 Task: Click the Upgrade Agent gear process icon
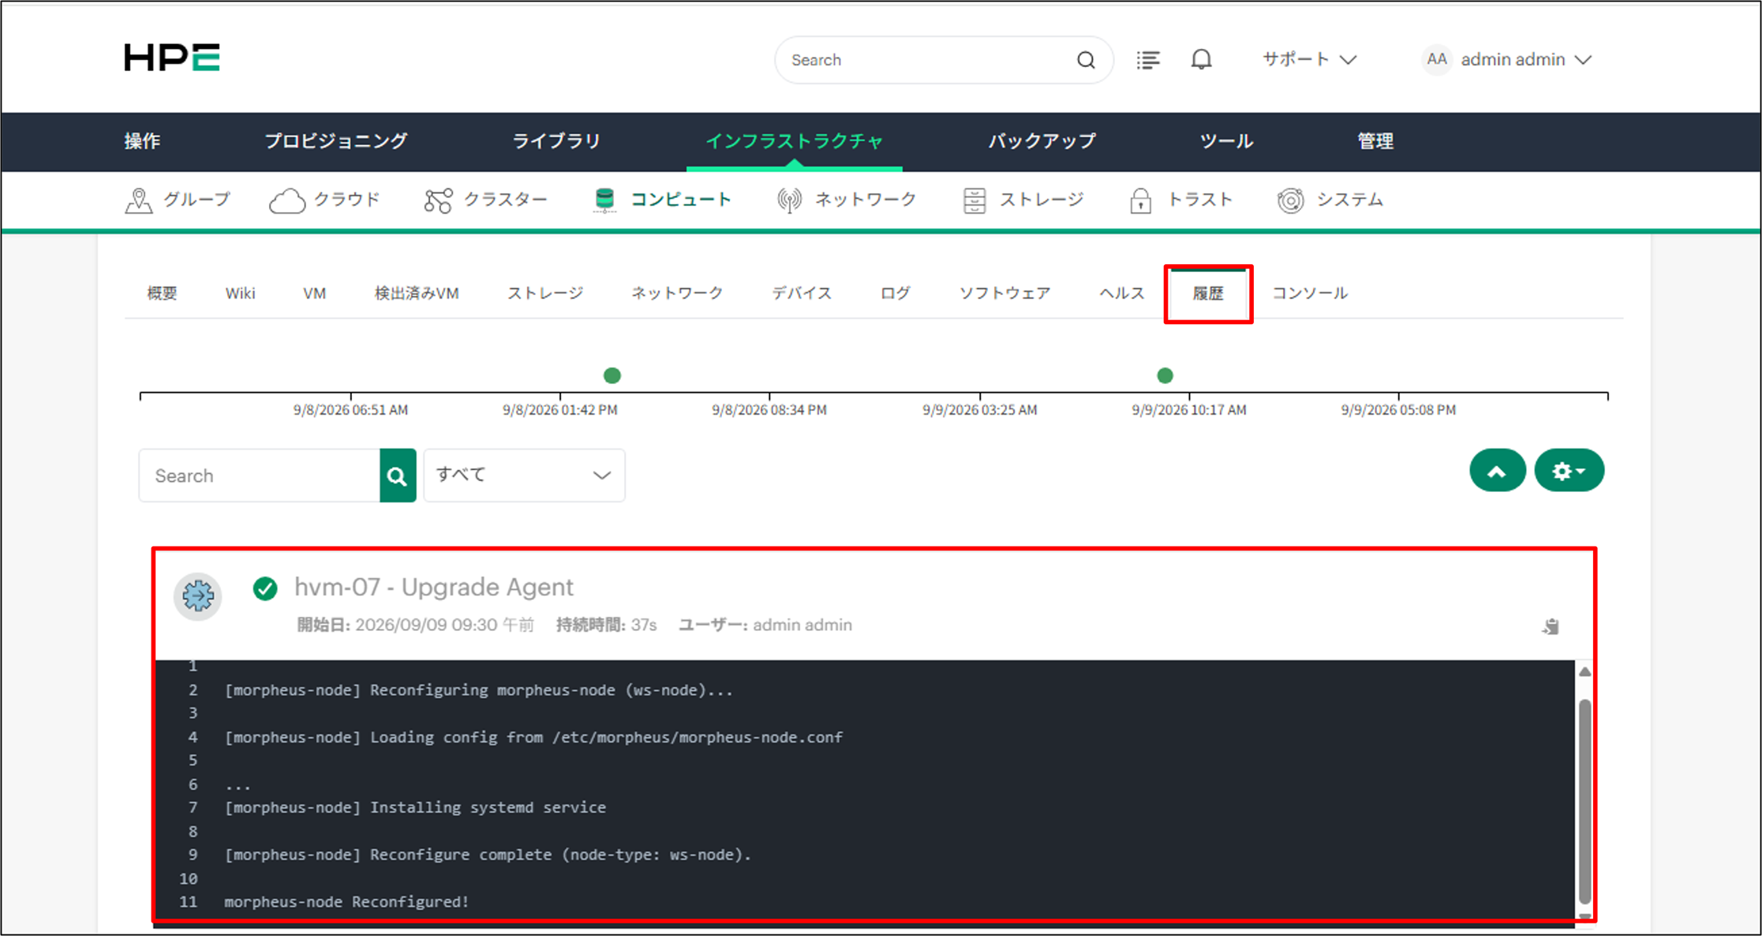tap(197, 596)
